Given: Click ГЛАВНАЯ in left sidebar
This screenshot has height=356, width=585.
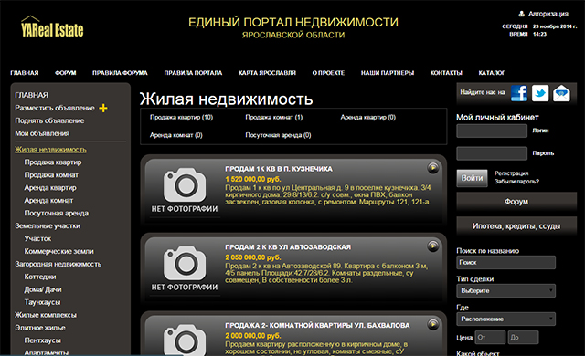Looking at the screenshot, I should coord(31,95).
